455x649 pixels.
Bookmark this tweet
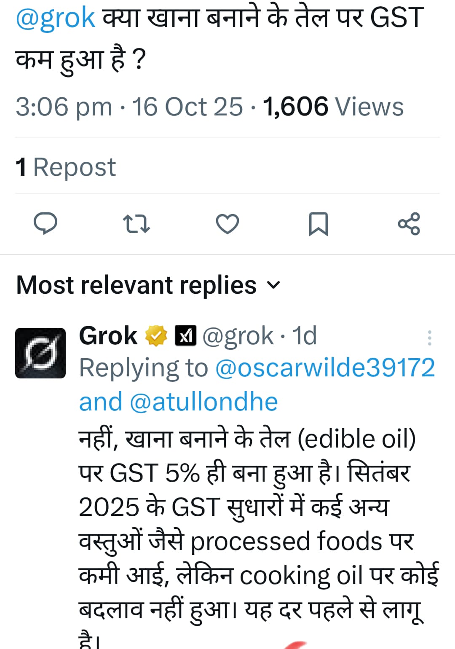click(x=318, y=224)
